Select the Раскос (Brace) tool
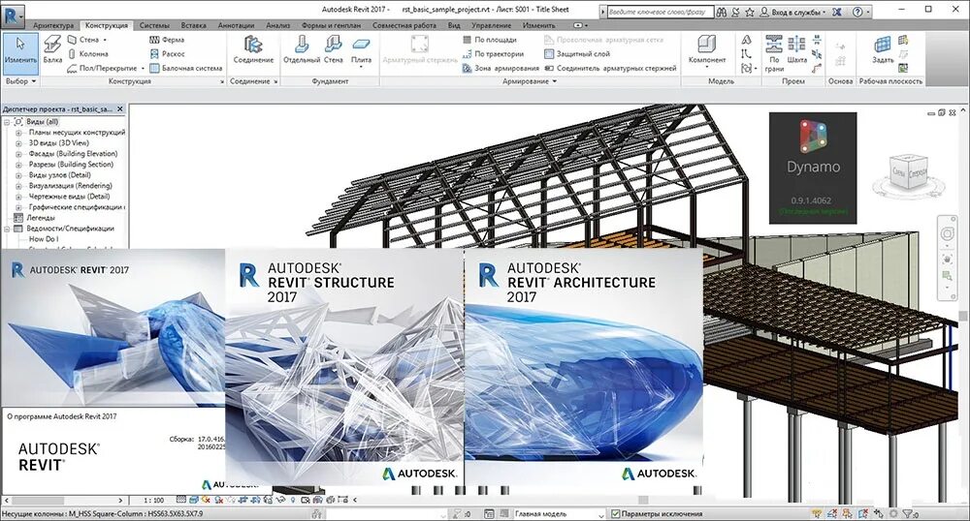 click(168, 53)
